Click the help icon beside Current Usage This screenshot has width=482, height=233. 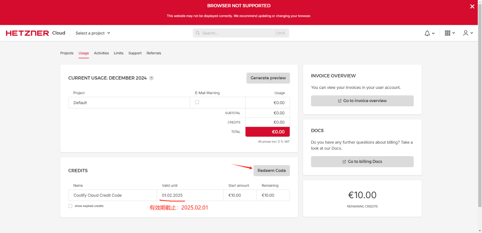tap(152, 78)
